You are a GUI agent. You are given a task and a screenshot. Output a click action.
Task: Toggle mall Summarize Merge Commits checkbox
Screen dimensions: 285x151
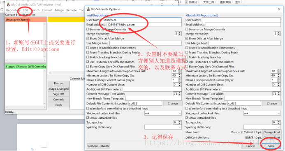88,29
